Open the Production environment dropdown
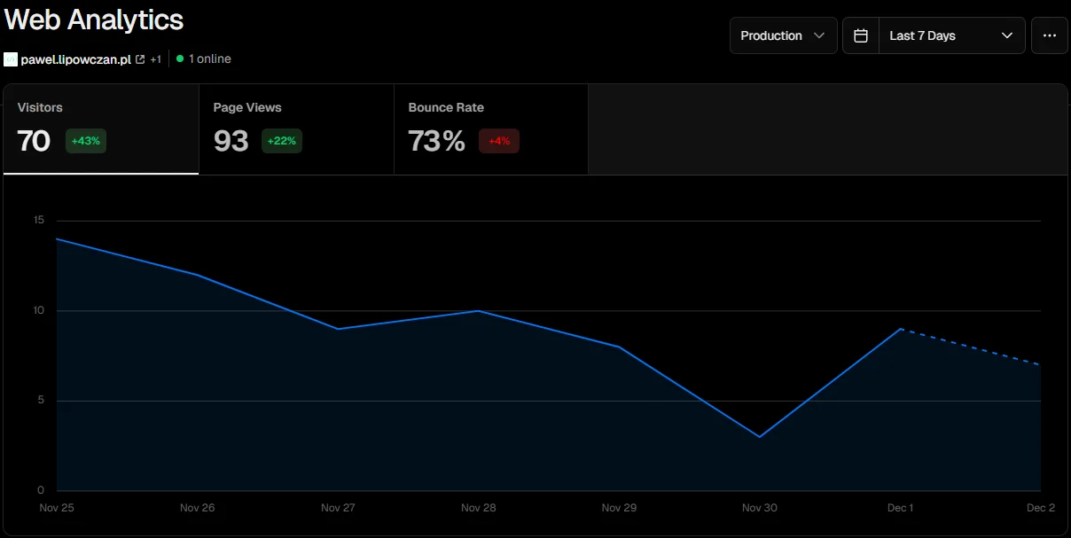Image resolution: width=1071 pixels, height=538 pixels. (783, 35)
